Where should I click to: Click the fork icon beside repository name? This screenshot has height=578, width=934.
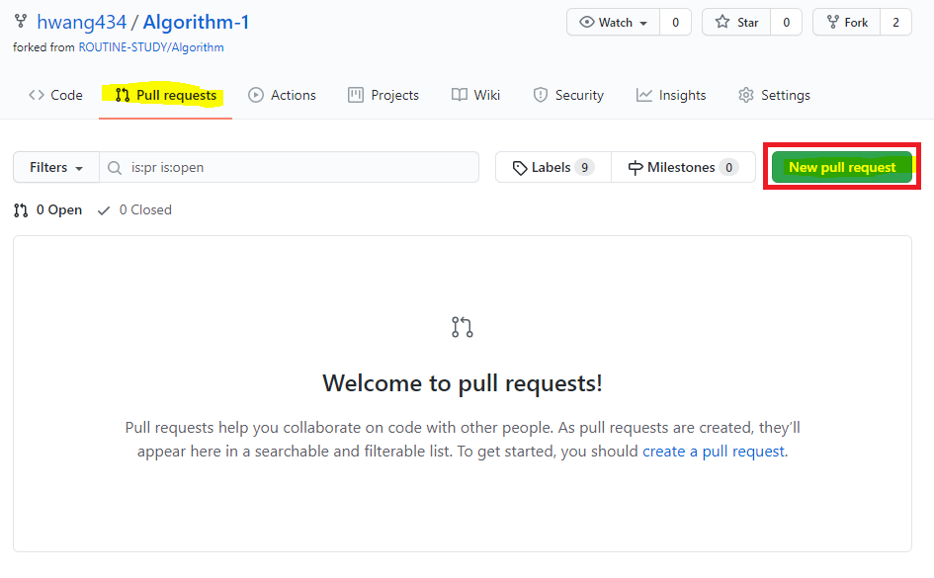tap(21, 22)
